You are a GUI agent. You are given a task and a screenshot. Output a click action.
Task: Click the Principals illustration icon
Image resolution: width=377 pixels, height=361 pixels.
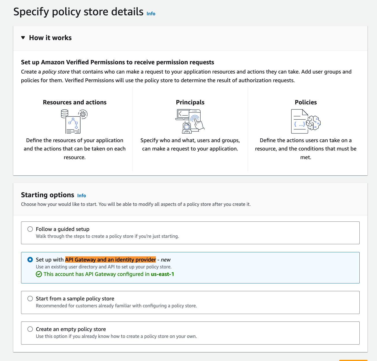tap(190, 121)
